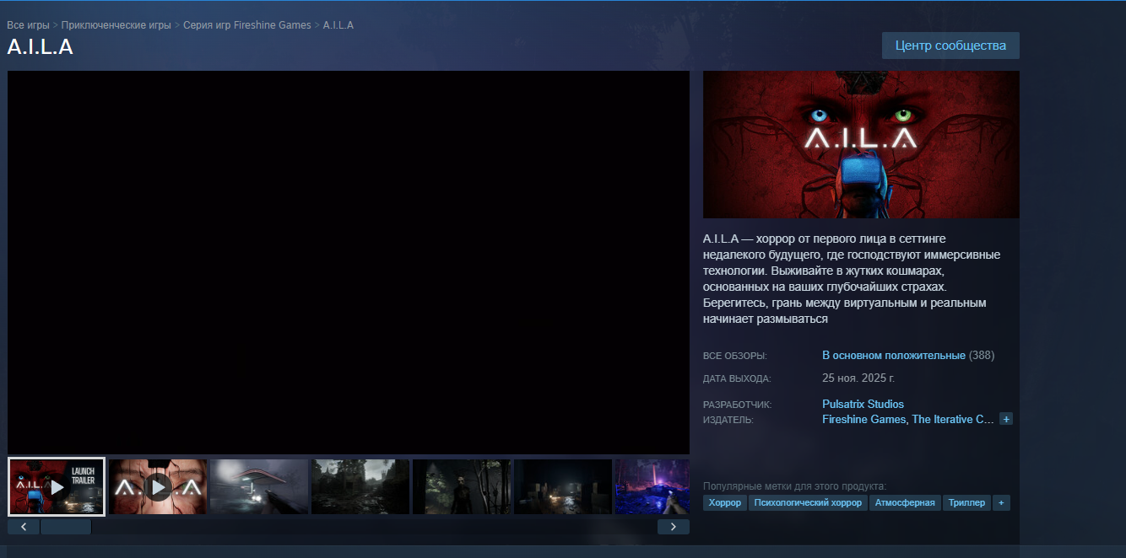Open developer Pulsatrix Studios link
The width and height of the screenshot is (1126, 558).
tap(863, 405)
